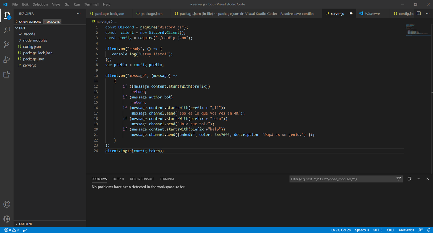Image resolution: width=433 pixels, height=233 pixels.
Task: Click the breadcrumb ellipsis after server.js
Action: 115,22
